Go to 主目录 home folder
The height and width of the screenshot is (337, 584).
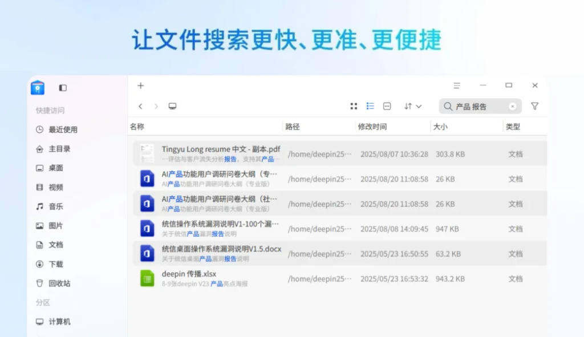click(x=59, y=149)
